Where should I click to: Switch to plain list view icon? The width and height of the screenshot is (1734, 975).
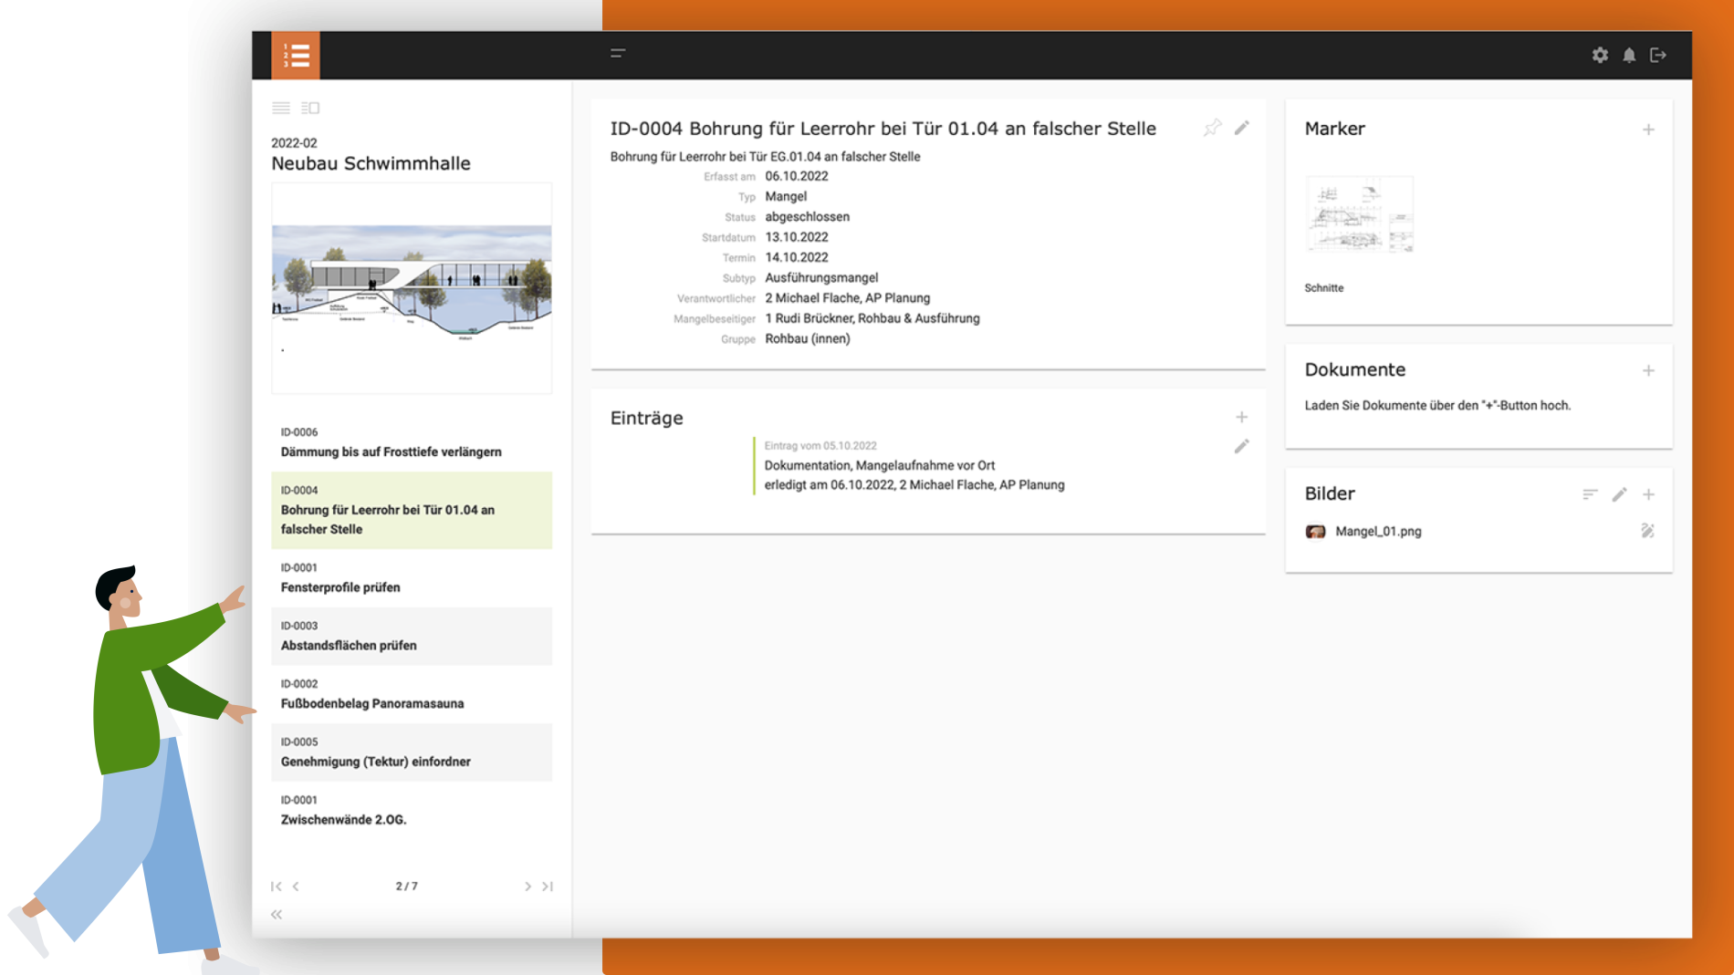(x=281, y=108)
